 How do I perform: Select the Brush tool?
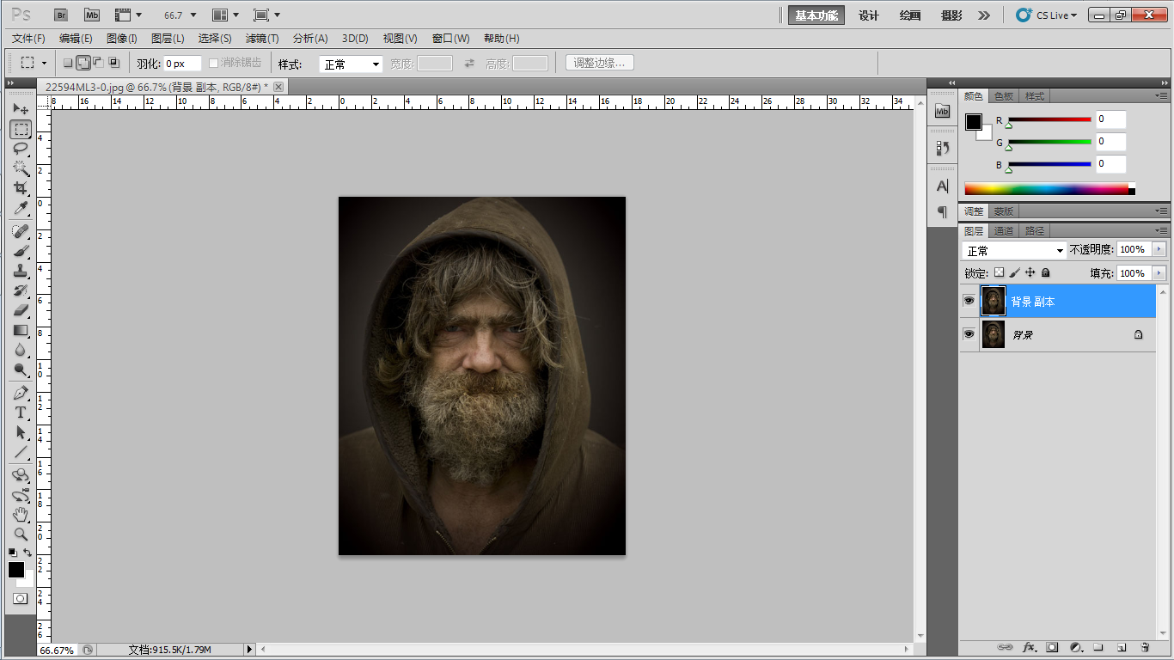coord(21,251)
